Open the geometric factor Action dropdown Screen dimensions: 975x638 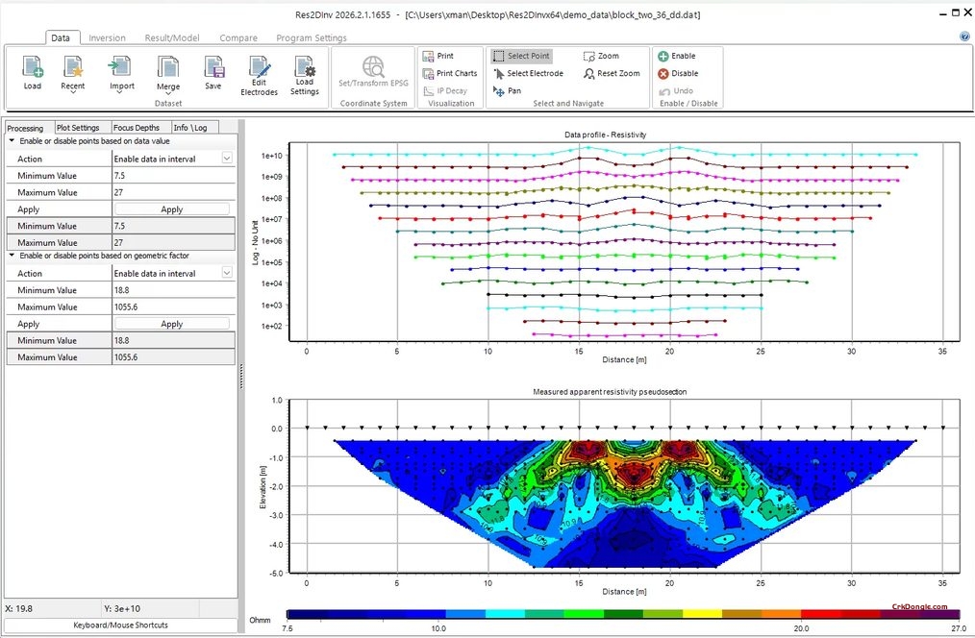pos(227,273)
